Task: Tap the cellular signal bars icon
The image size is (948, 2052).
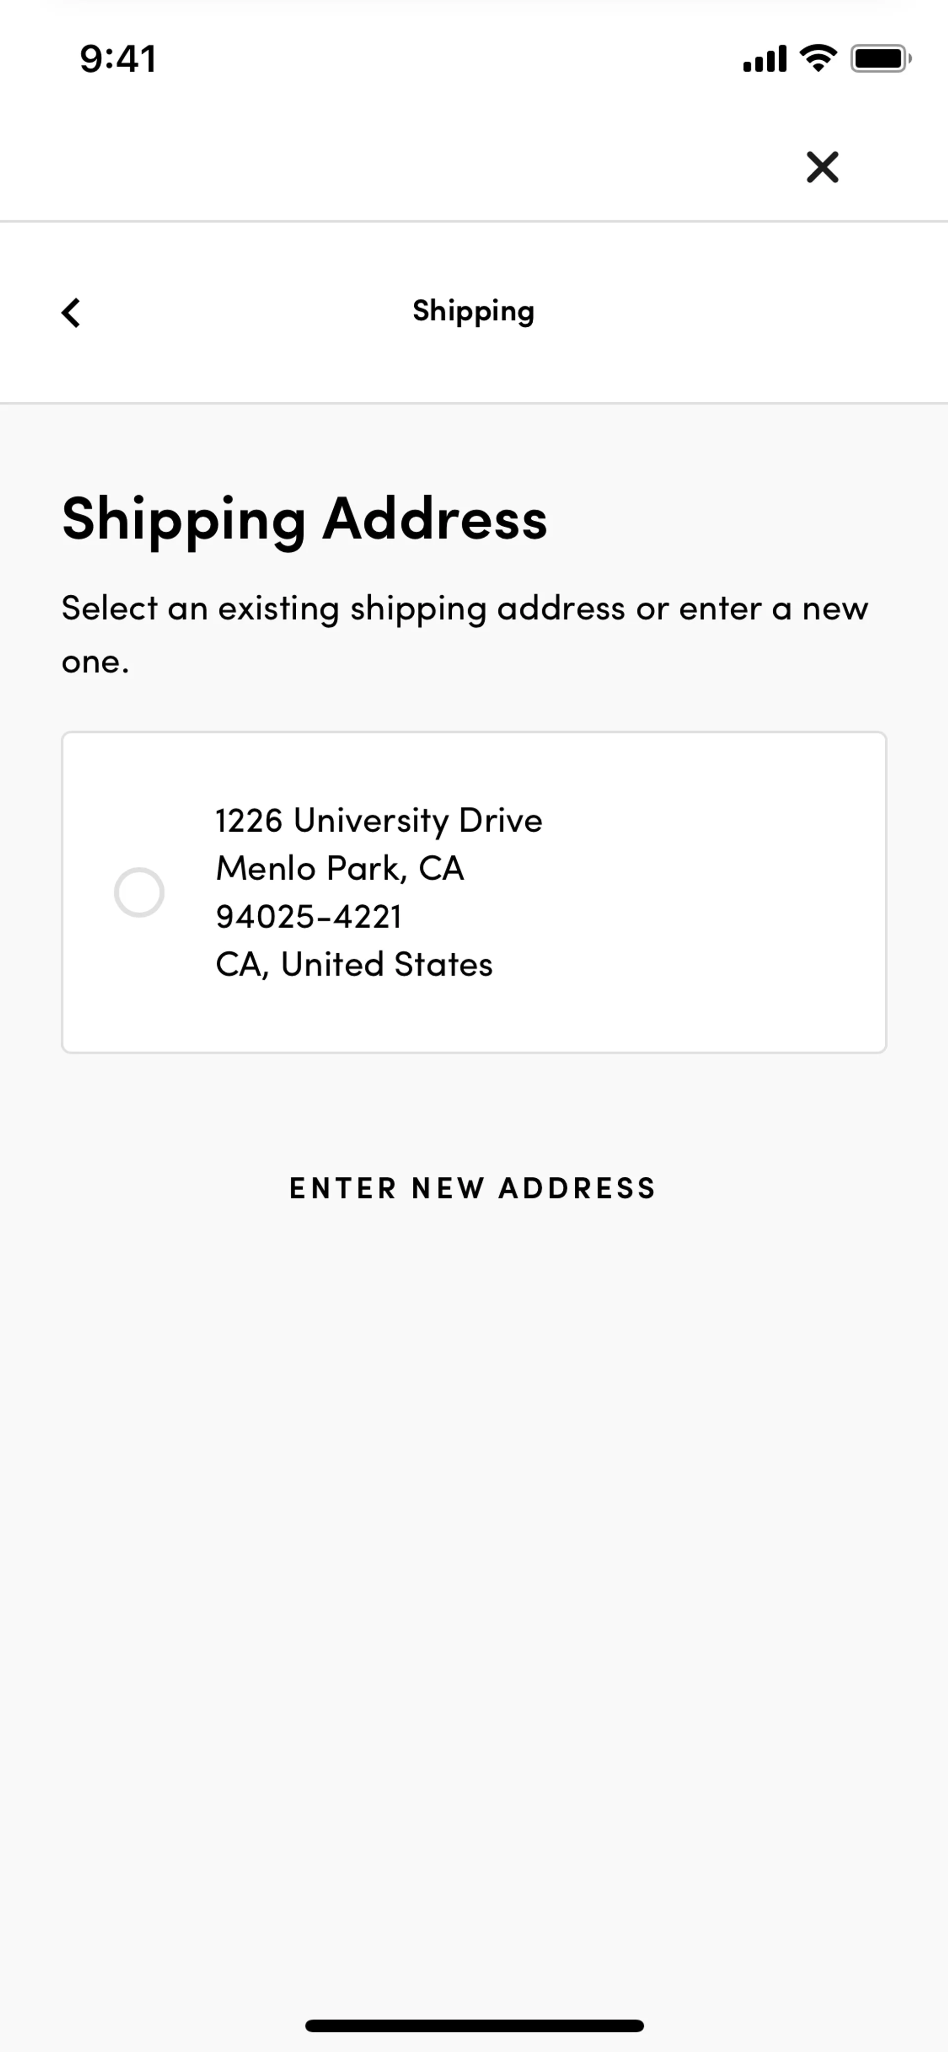Action: point(764,58)
